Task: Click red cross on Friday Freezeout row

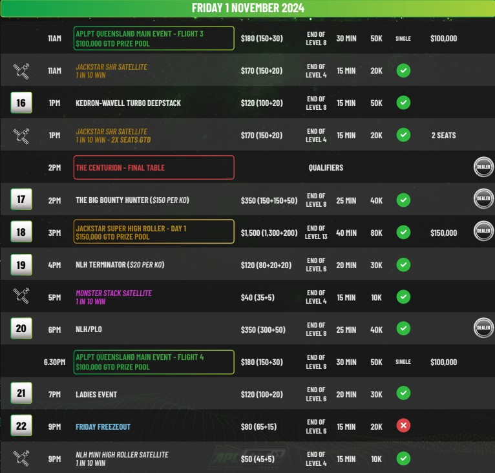Action: (403, 426)
